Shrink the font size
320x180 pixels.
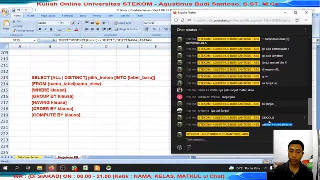point(79,23)
